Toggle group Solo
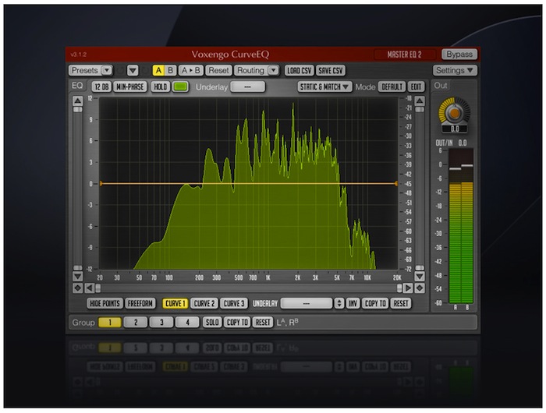The width and height of the screenshot is (546, 413). pyautogui.click(x=212, y=322)
